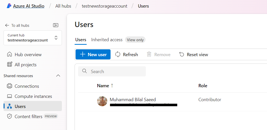
Task: Open Connections in sidebar
Action: [27, 86]
